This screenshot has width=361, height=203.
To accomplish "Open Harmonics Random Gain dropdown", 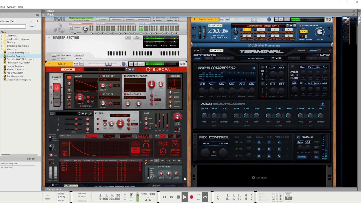I will [135, 98].
